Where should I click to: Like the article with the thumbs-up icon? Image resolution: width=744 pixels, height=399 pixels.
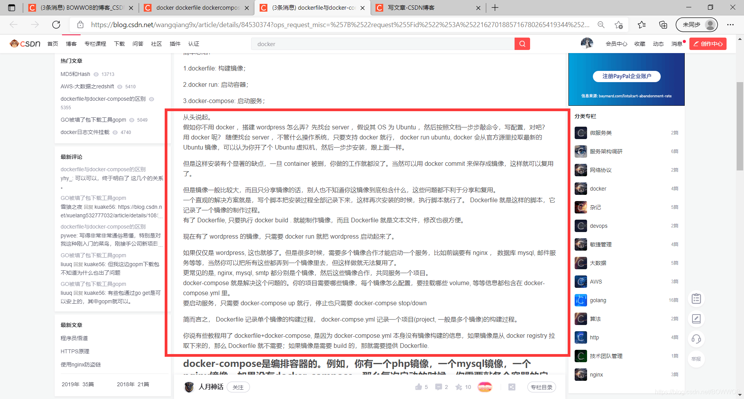coord(418,387)
